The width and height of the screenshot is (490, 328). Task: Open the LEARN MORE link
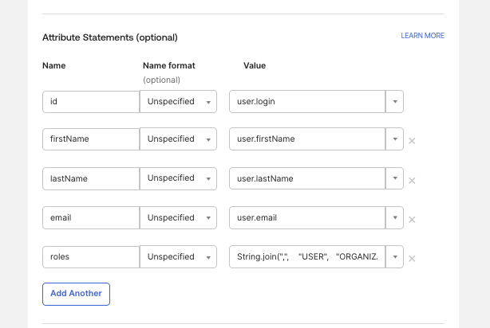pos(422,36)
